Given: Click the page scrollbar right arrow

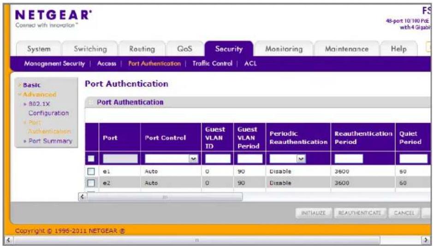Looking at the screenshot, I should (x=426, y=240).
